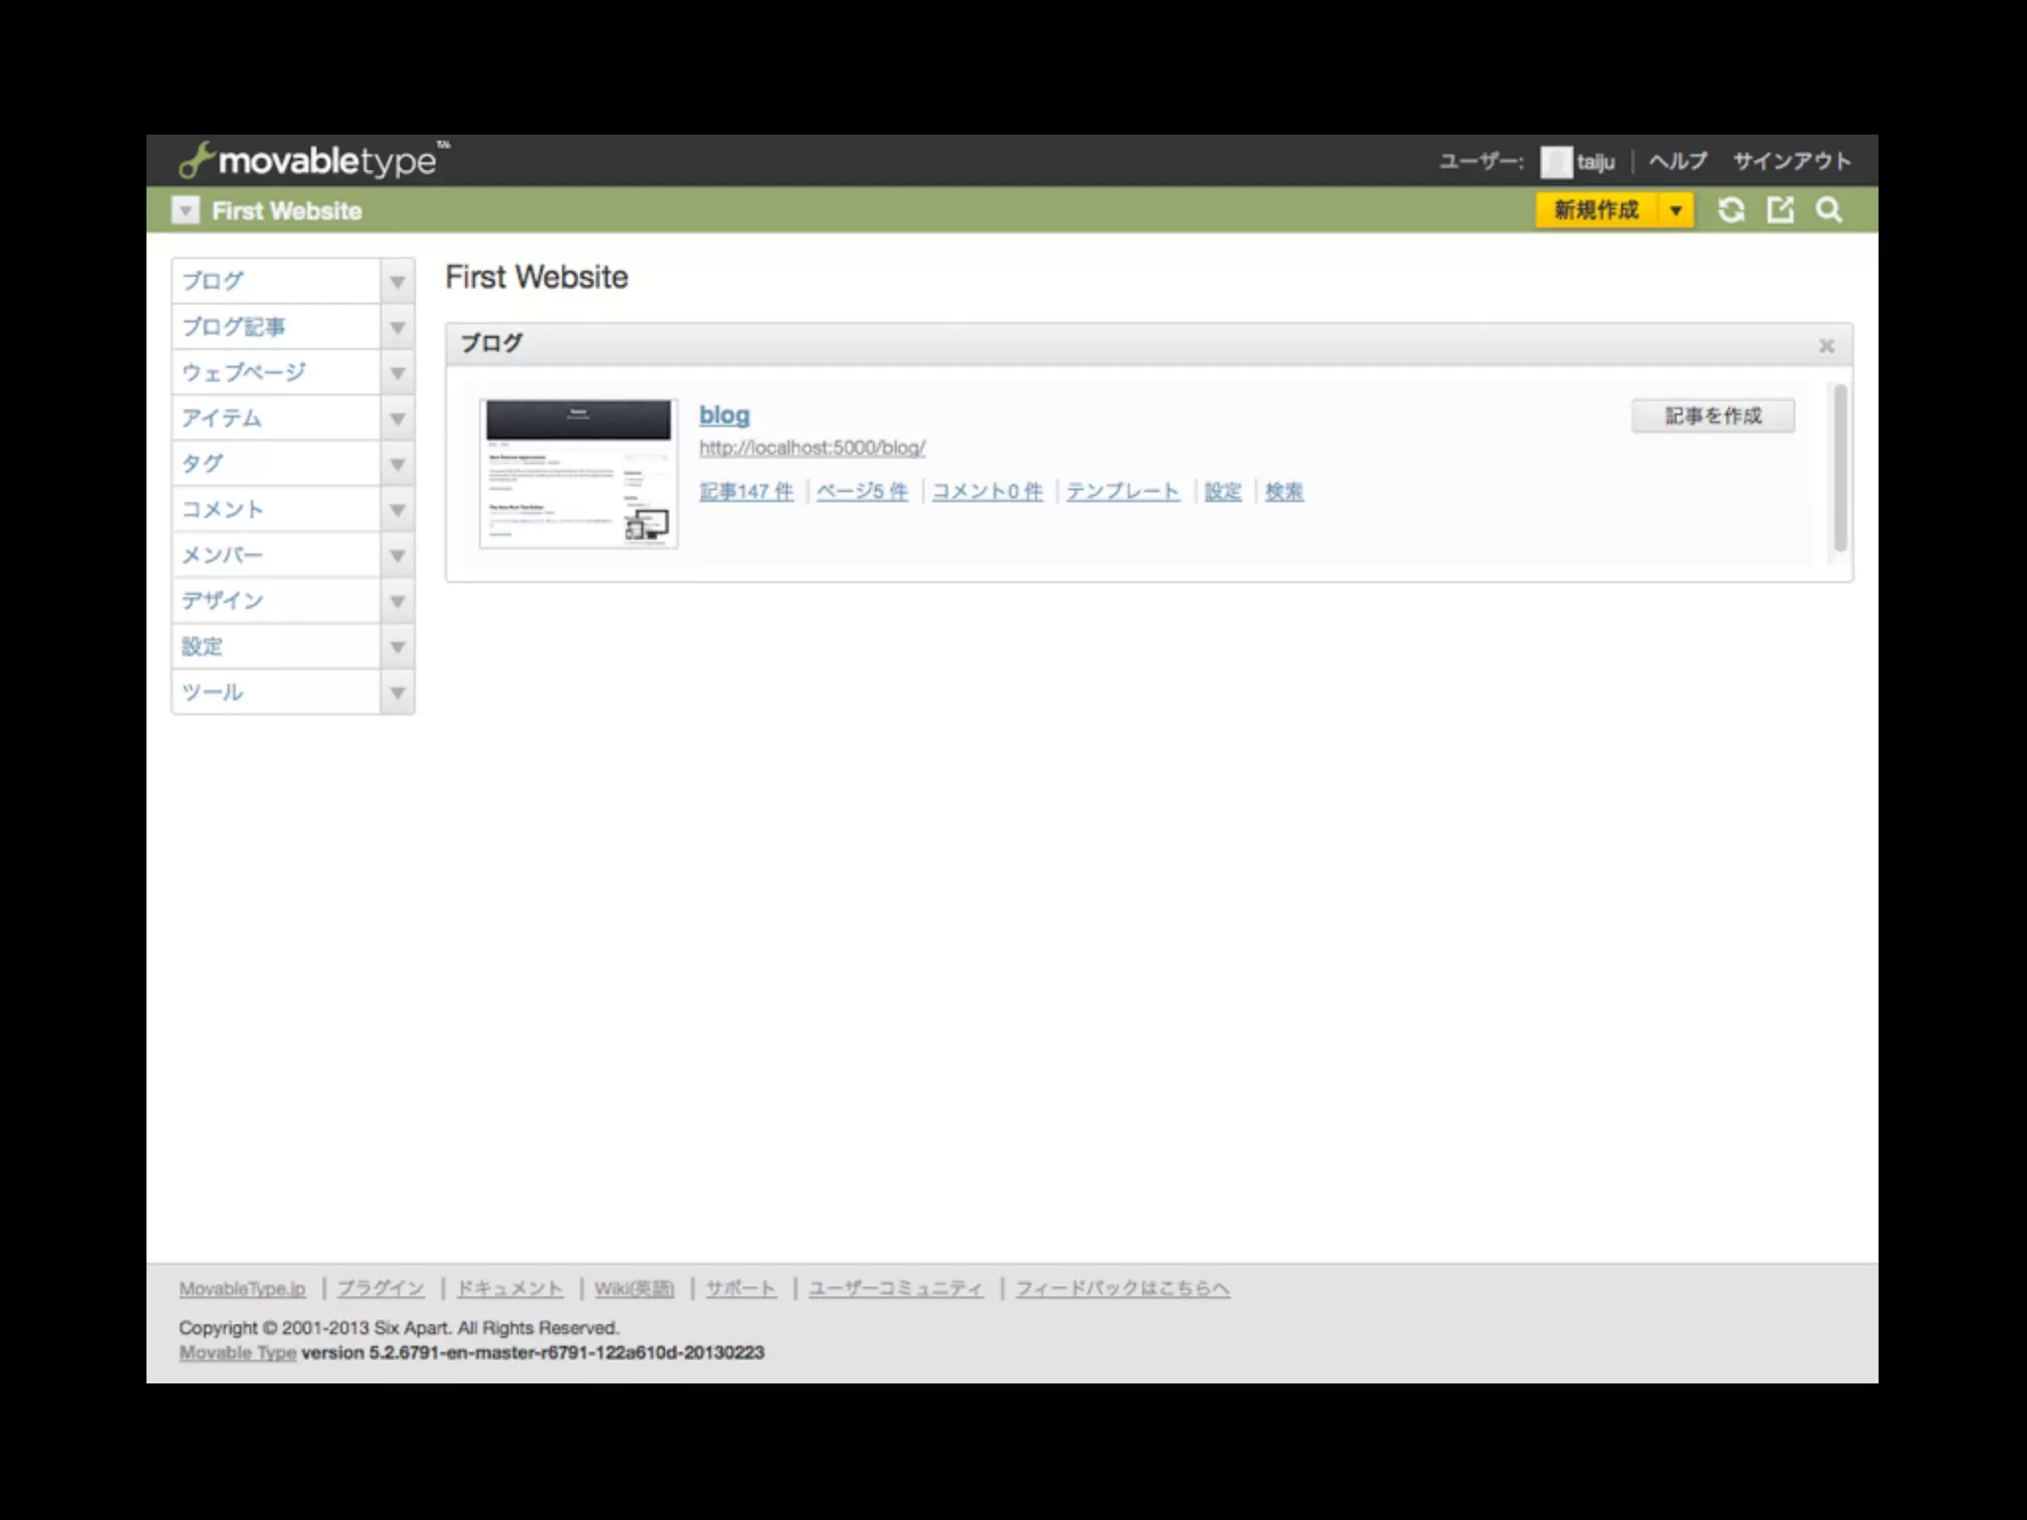Expand the デザイン sidebar menu arrow

pos(397,602)
